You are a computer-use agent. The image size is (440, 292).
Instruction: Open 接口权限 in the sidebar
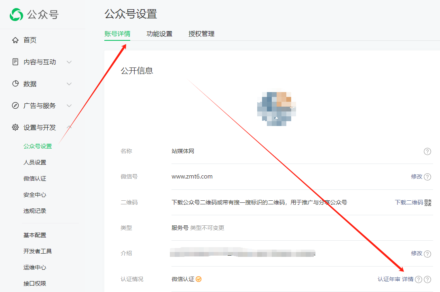35,284
